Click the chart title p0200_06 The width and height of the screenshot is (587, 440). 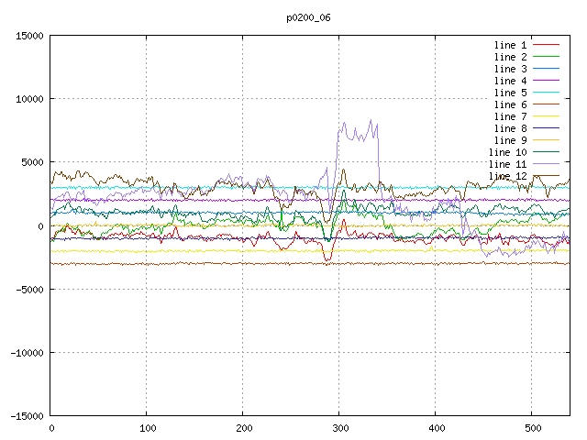309,17
